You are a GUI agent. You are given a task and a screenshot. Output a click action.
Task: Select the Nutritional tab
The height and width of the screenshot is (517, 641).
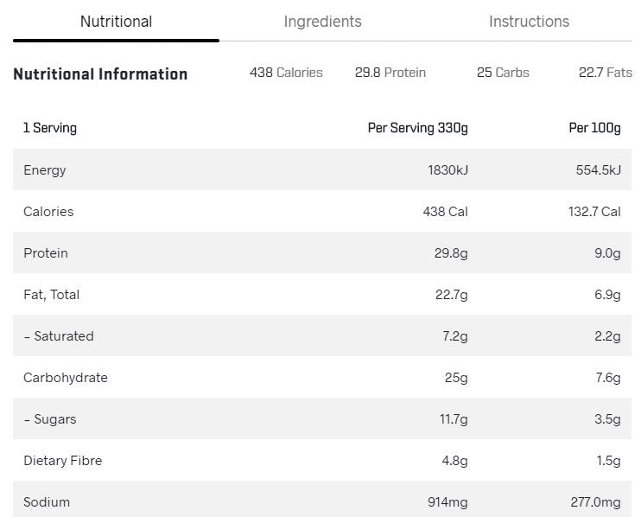pyautogui.click(x=116, y=22)
